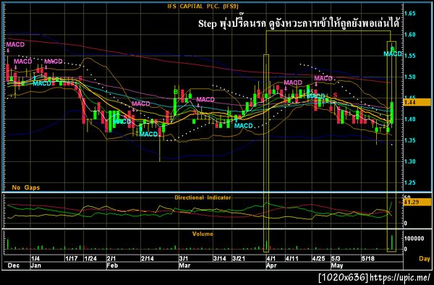Select the 5/18 date label

(x=368, y=258)
